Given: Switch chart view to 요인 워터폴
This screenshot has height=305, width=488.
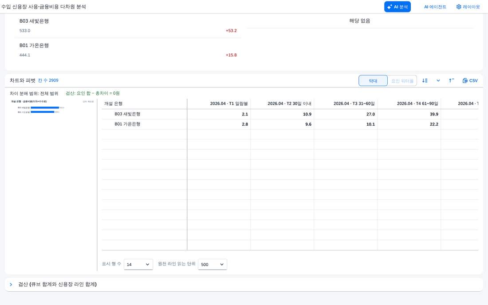Looking at the screenshot, I should [402, 81].
